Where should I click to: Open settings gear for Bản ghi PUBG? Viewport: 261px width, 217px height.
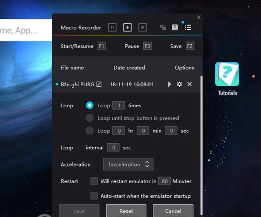tap(179, 84)
